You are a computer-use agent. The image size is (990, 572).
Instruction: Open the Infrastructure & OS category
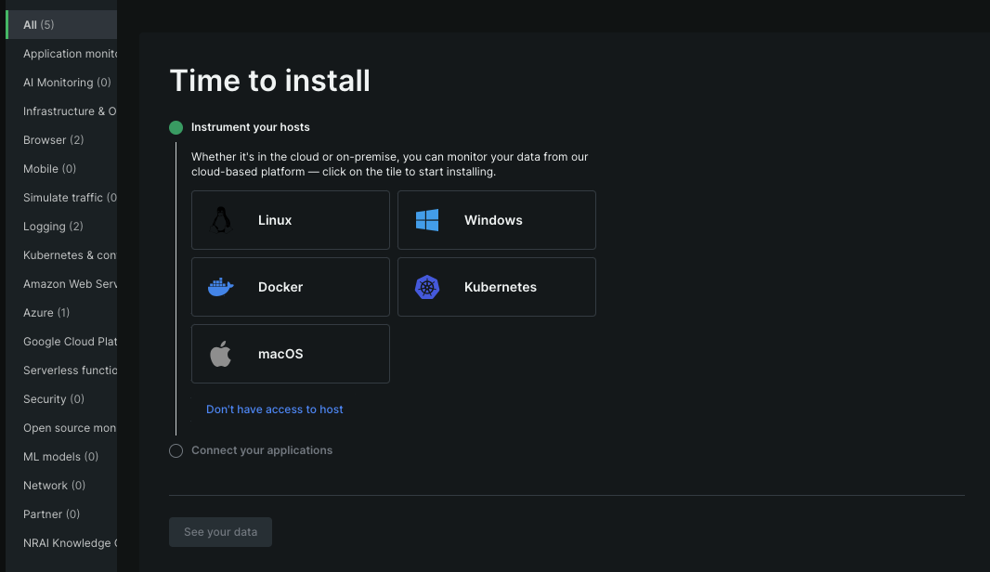[x=62, y=111]
